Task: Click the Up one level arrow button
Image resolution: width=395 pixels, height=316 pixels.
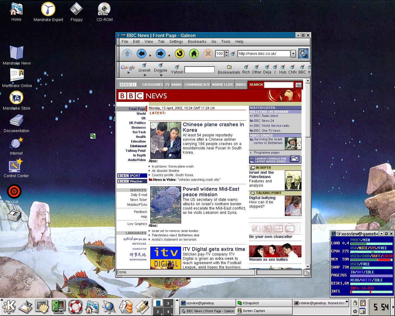Action: [x=127, y=54]
